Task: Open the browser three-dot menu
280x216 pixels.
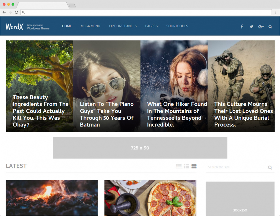Action: point(275,12)
